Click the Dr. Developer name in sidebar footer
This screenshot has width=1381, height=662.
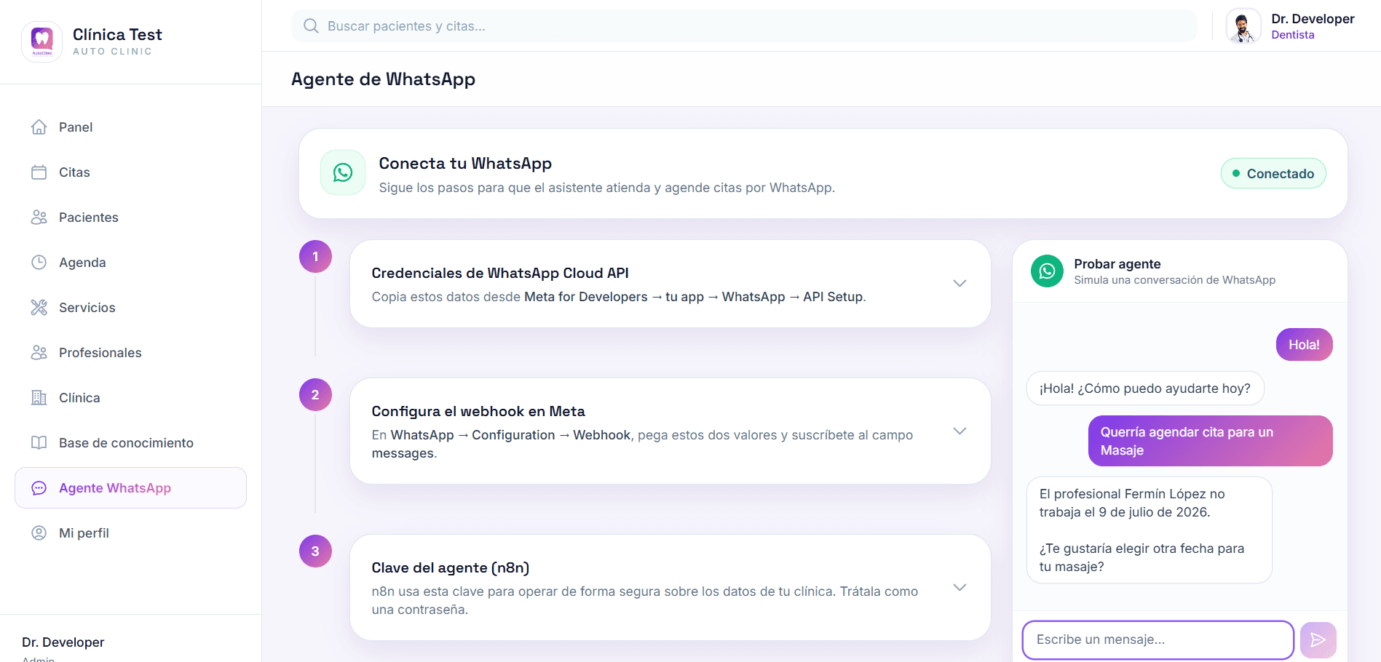63,642
